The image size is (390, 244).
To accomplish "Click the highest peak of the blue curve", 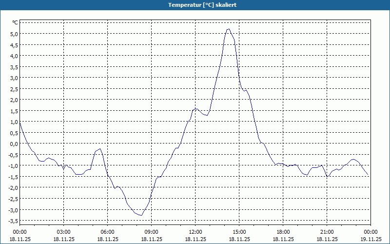I will (x=228, y=29).
